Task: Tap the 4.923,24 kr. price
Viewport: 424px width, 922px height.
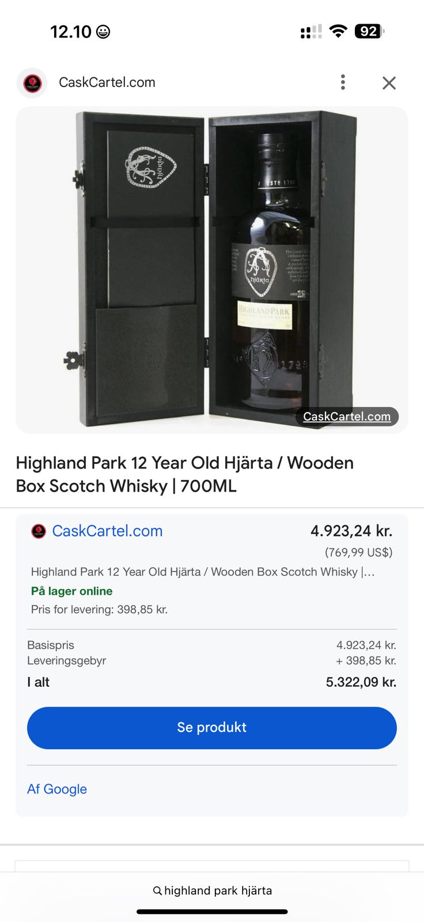Action: [351, 531]
